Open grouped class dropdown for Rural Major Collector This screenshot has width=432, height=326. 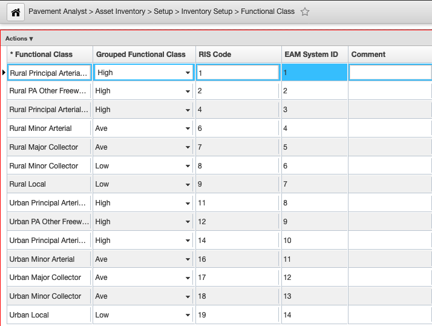pyautogui.click(x=188, y=147)
